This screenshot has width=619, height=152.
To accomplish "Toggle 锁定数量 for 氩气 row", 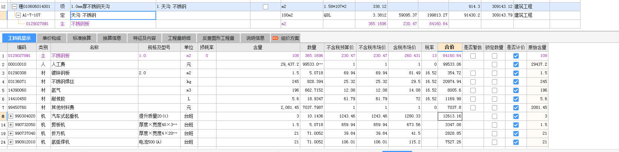I will pyautogui.click(x=495, y=90).
